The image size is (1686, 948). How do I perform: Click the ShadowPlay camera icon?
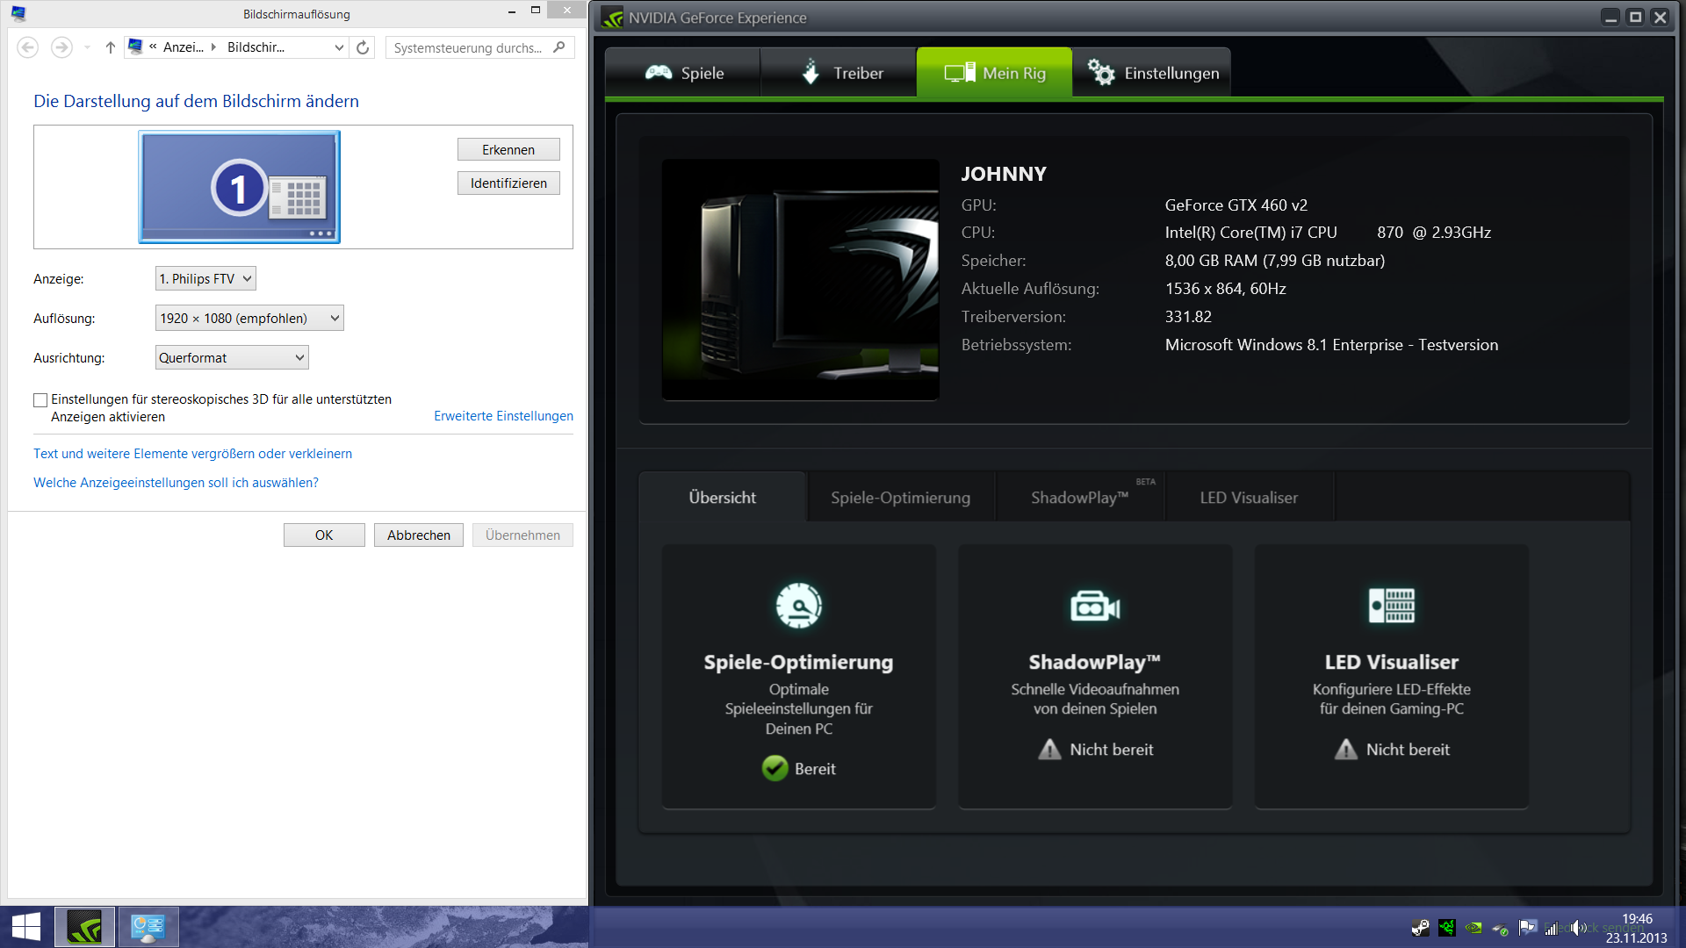click(x=1094, y=606)
